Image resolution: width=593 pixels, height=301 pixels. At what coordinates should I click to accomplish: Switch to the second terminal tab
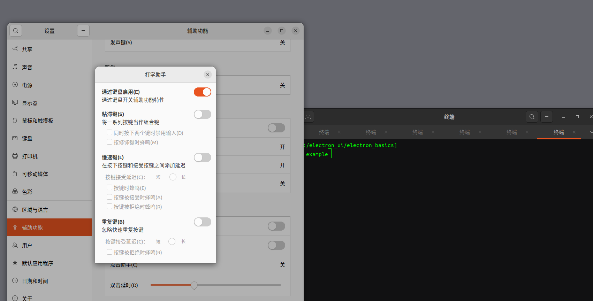coord(371,132)
